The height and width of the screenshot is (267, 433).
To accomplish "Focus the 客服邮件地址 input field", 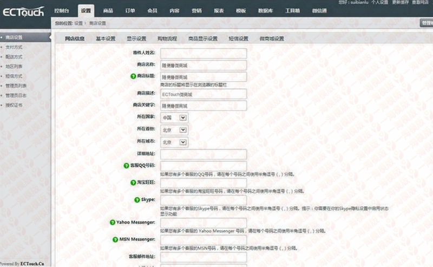I will 204,257.
